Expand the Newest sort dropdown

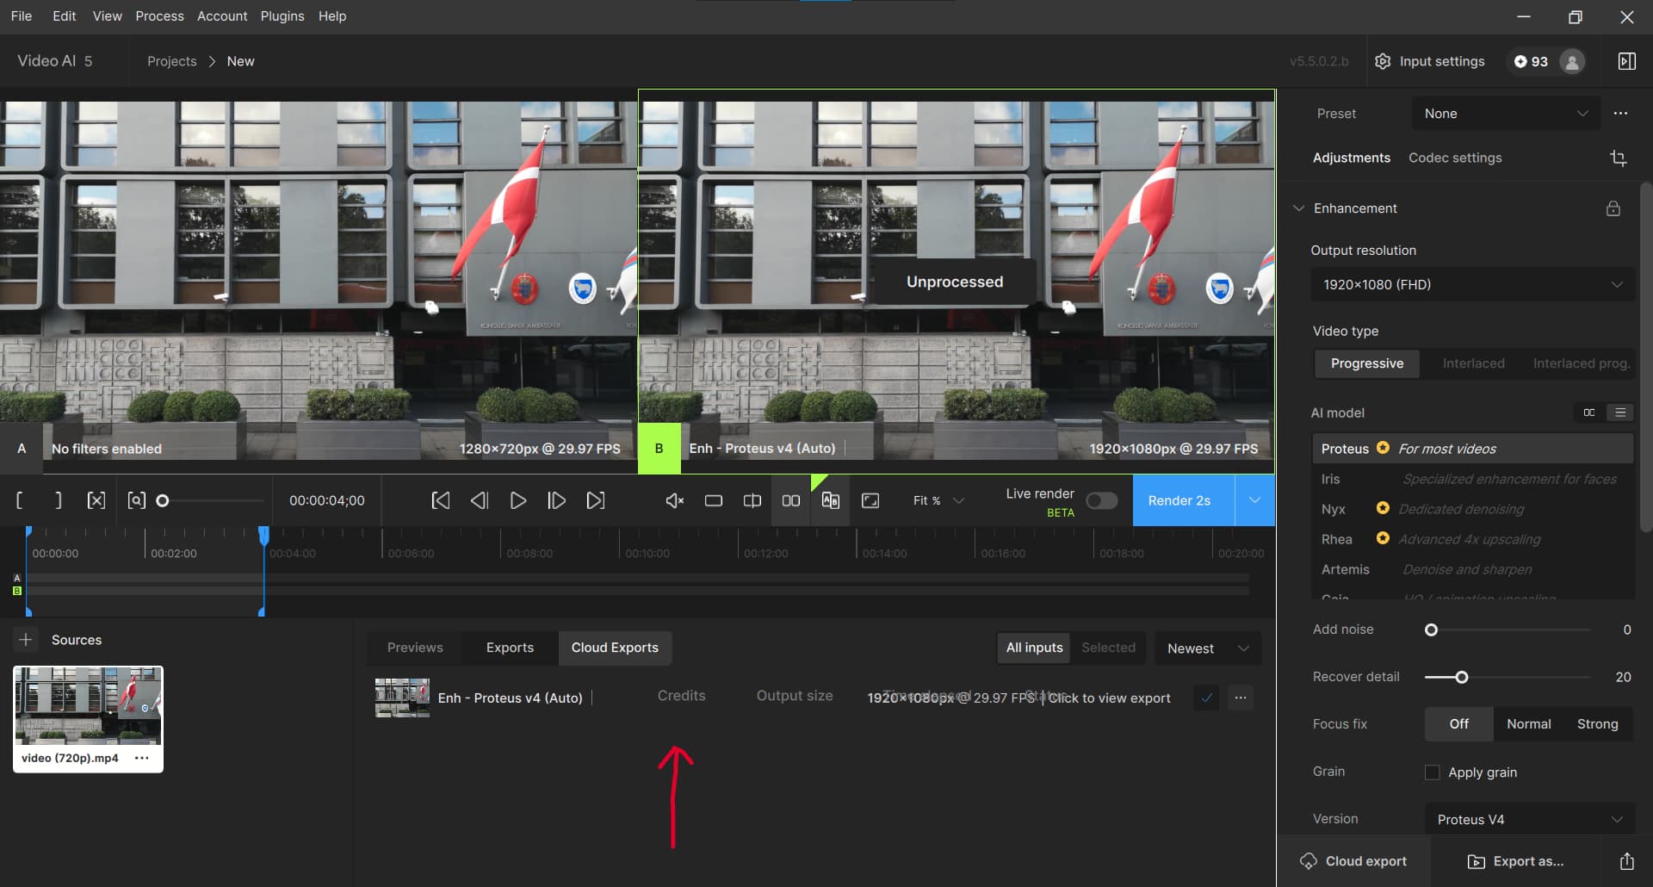pyautogui.click(x=1207, y=648)
